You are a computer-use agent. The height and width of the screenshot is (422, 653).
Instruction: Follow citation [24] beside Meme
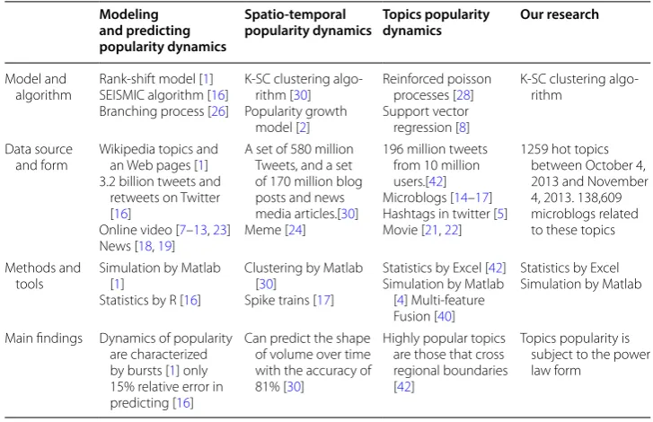pos(296,230)
